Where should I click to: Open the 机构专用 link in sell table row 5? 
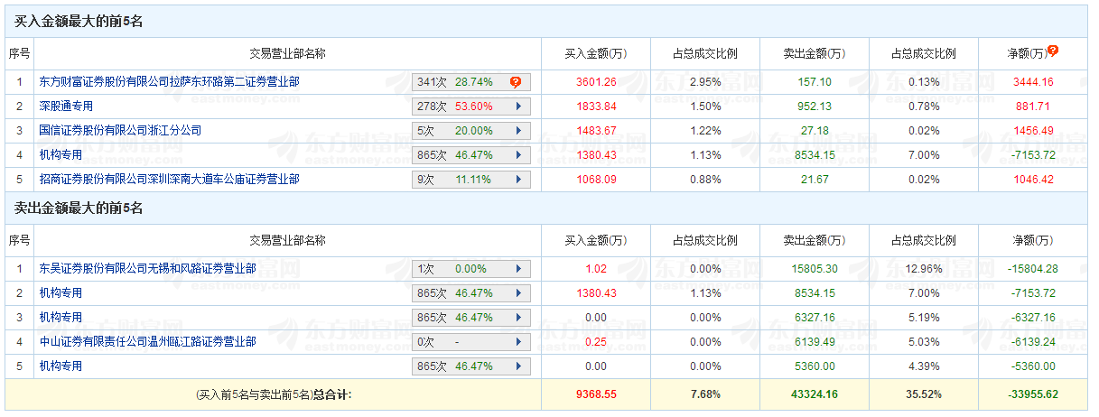[x=61, y=366]
